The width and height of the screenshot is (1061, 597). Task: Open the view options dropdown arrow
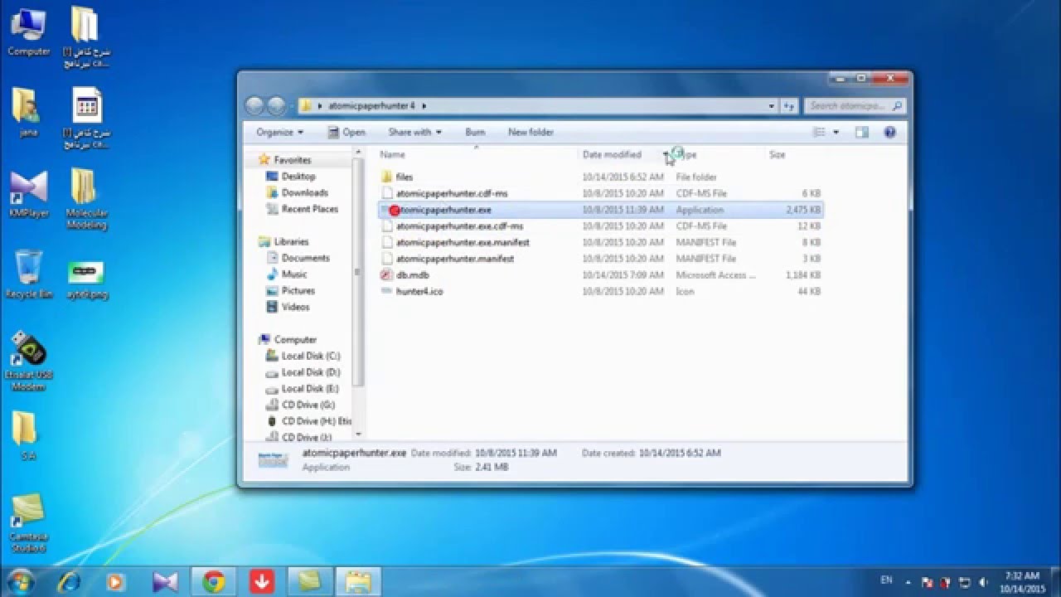click(x=836, y=132)
